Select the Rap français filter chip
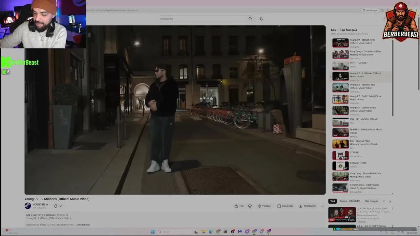420x236 pixels. (x=371, y=201)
